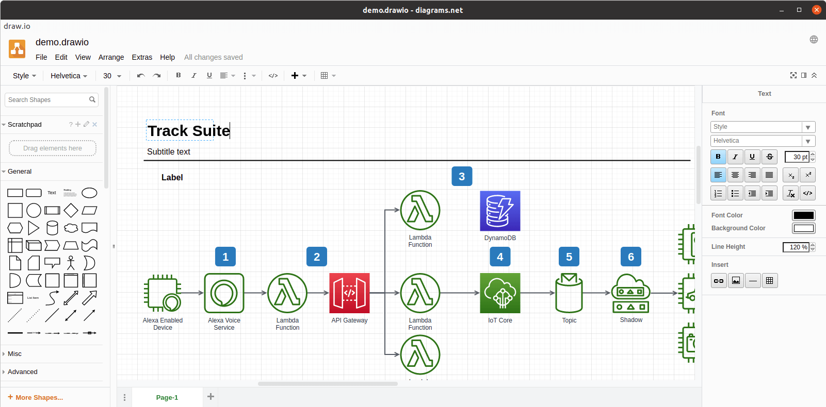Image resolution: width=826 pixels, height=407 pixels.
Task: Toggle bold from the top toolbar
Action: (x=179, y=75)
